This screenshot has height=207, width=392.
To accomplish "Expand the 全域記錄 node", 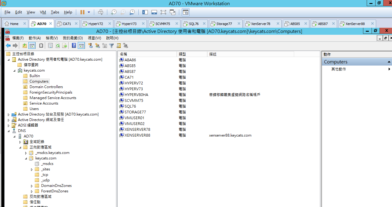I will pyautogui.click(x=20, y=142).
